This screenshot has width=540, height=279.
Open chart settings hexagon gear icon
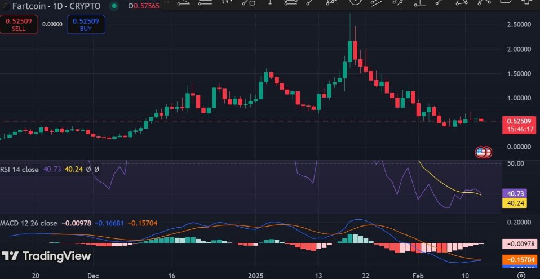tap(521, 276)
